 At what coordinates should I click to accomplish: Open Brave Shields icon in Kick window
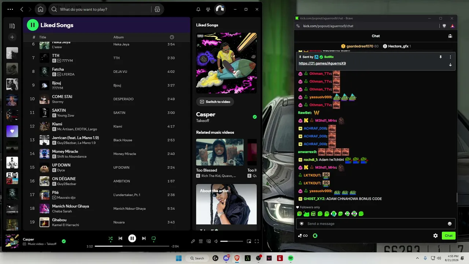(x=444, y=26)
